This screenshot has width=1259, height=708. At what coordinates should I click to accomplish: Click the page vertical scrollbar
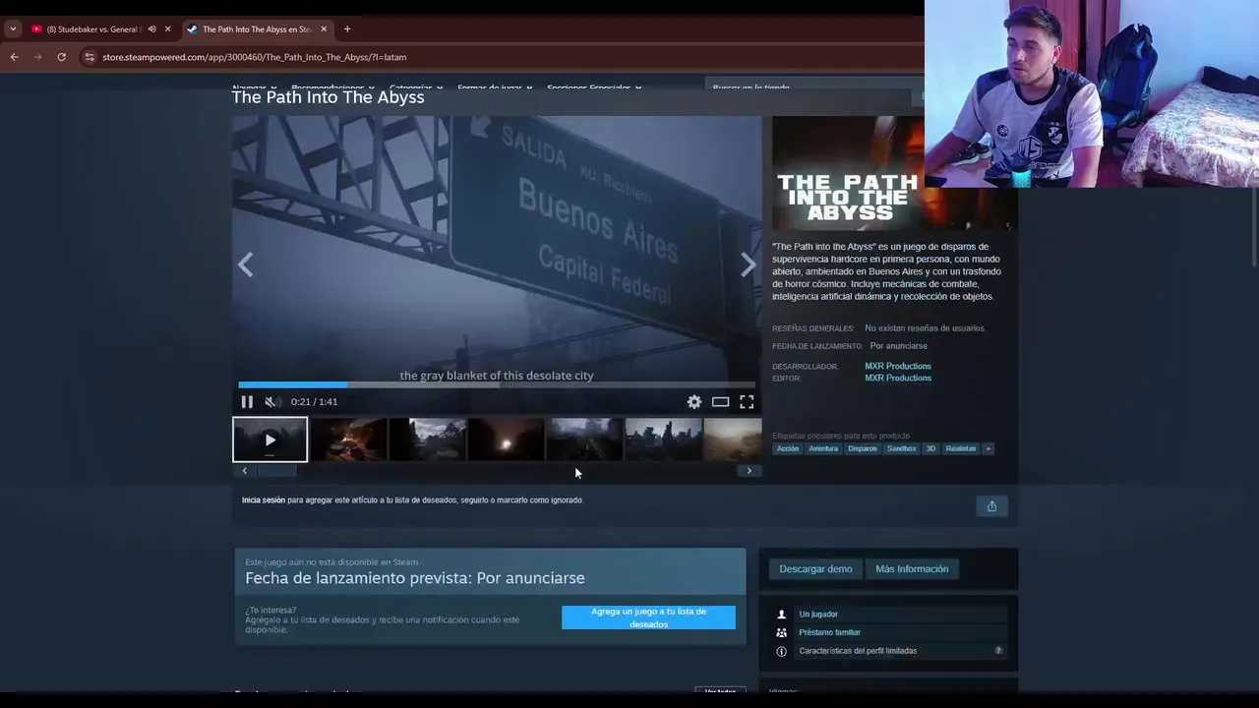point(1255,226)
